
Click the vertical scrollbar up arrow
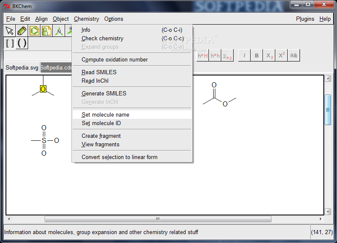click(328, 78)
